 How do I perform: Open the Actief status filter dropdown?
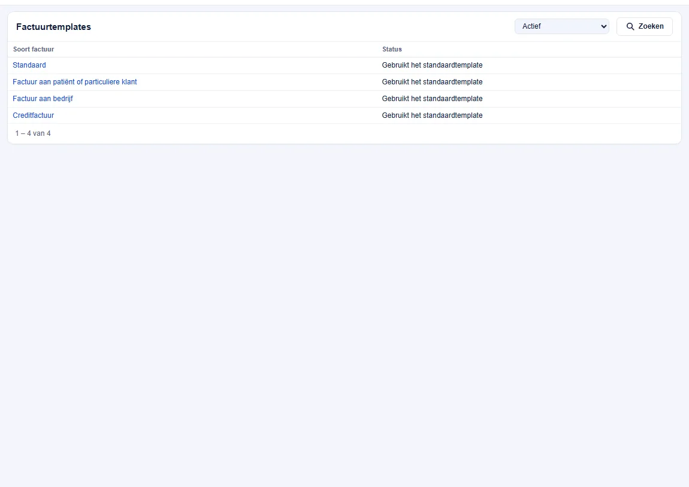[x=561, y=26]
